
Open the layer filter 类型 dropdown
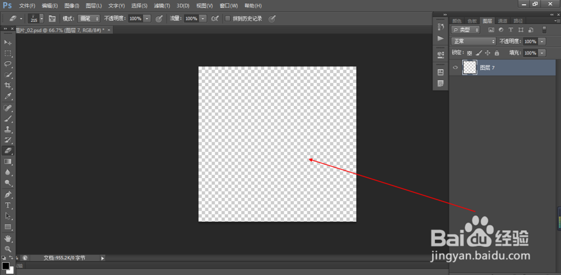pyautogui.click(x=466, y=30)
